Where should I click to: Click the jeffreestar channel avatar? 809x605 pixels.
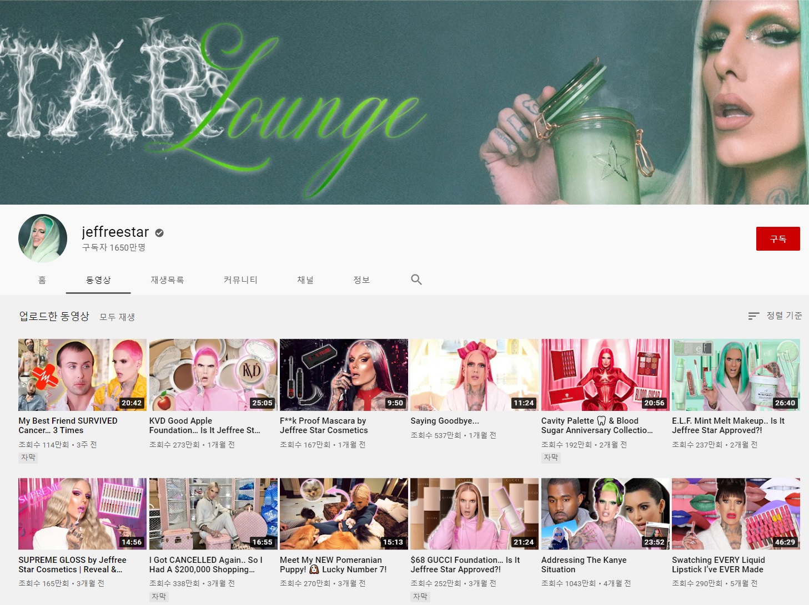(x=43, y=238)
